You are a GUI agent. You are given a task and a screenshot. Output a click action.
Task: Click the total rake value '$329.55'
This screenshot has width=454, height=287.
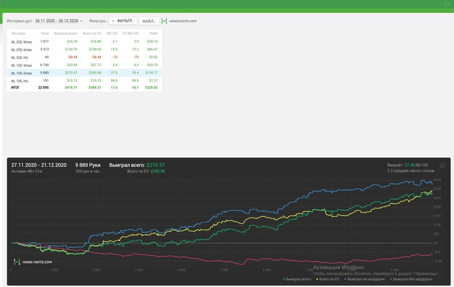151,87
